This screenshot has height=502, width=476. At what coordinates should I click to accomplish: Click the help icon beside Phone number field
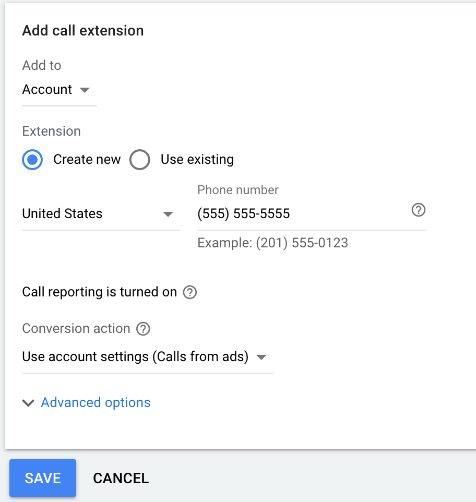(419, 210)
